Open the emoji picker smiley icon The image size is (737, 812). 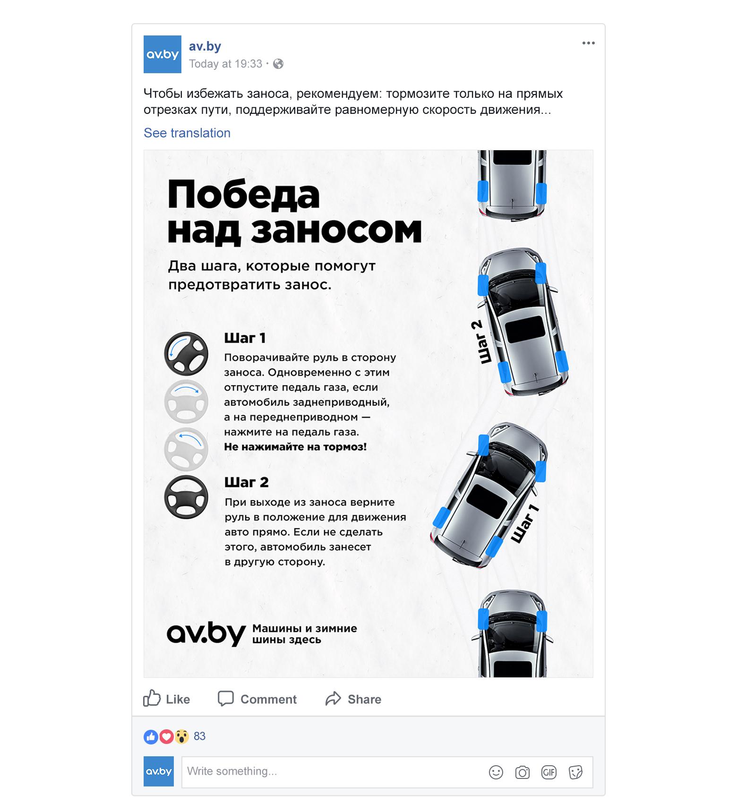coord(496,773)
